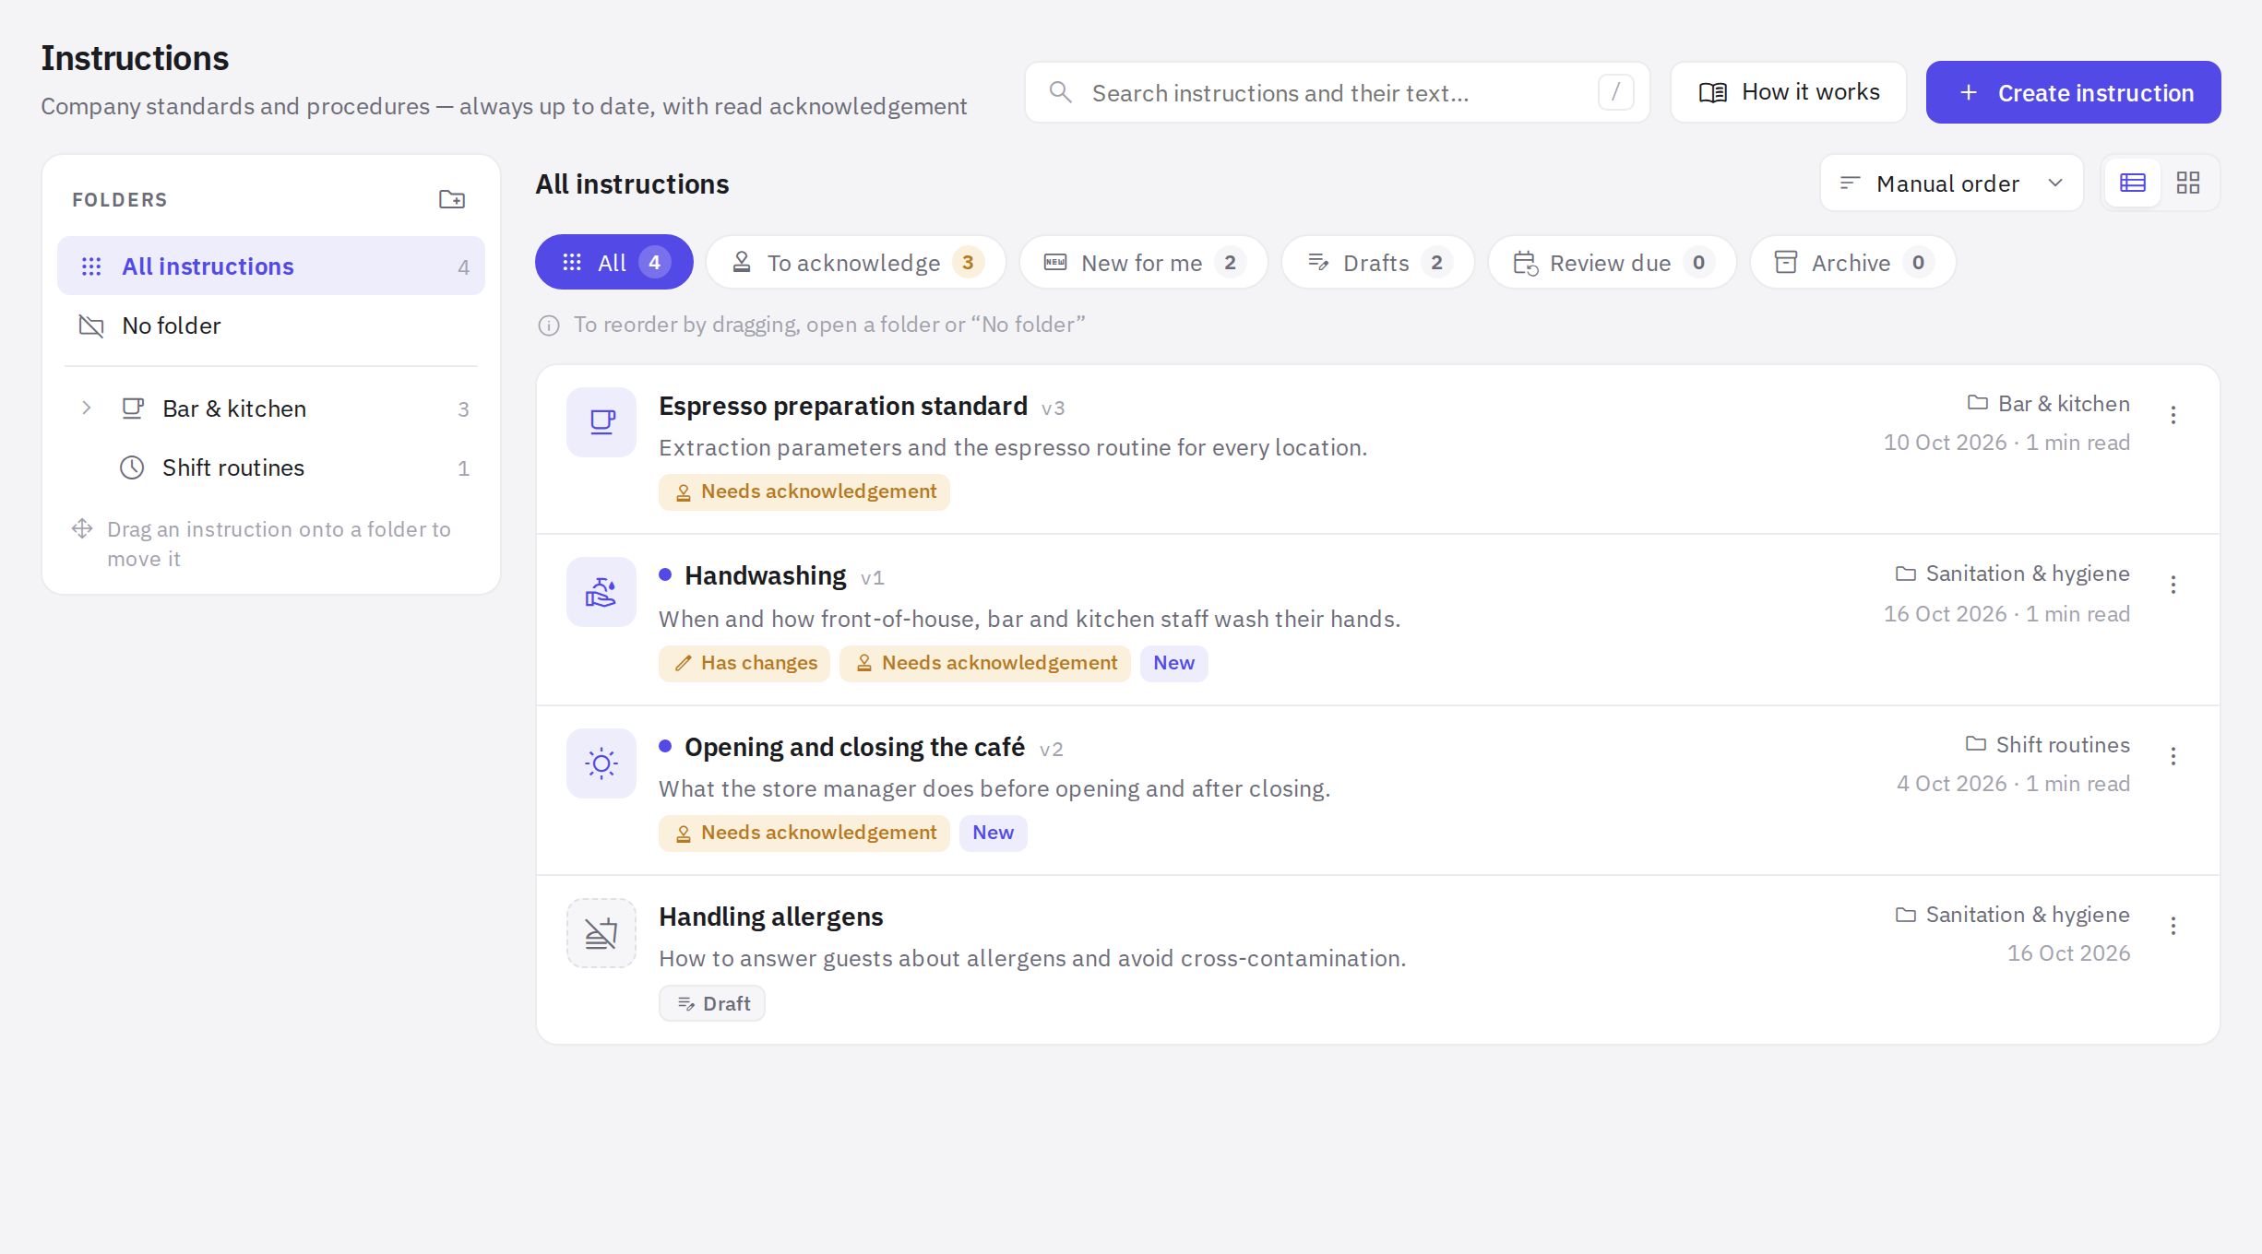This screenshot has height=1254, width=2262.
Task: Click Needs acknowledgement badge on Espresso standard
Action: [x=804, y=491]
